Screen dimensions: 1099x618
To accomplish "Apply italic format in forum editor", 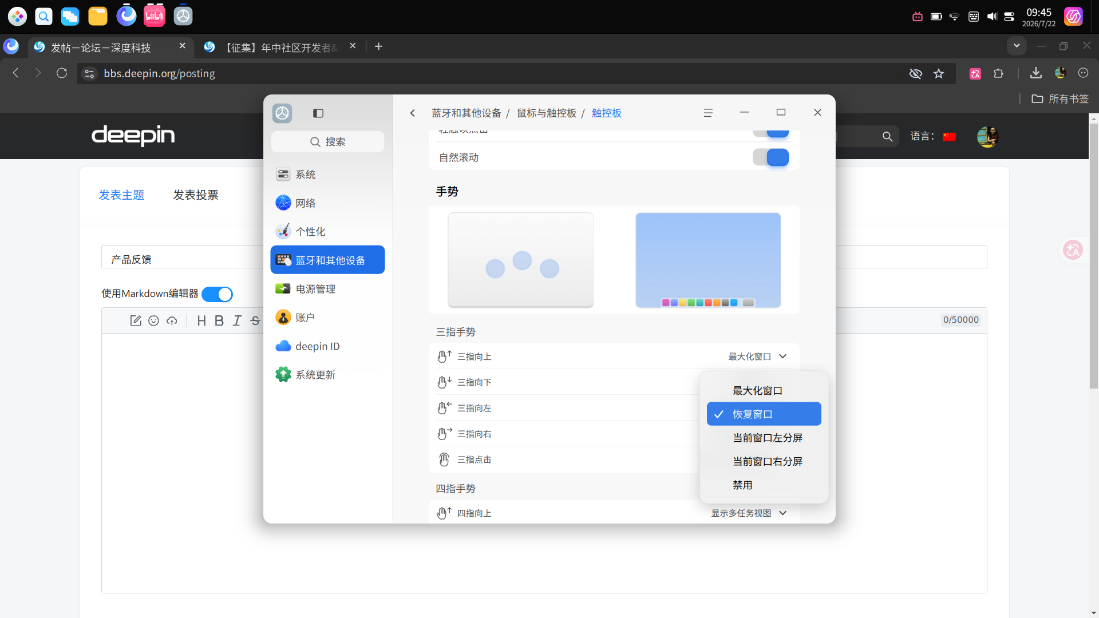I will tap(237, 321).
